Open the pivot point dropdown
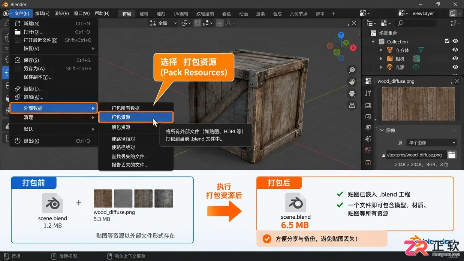 click(x=186, y=23)
